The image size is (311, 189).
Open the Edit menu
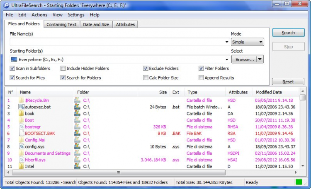[22, 14]
